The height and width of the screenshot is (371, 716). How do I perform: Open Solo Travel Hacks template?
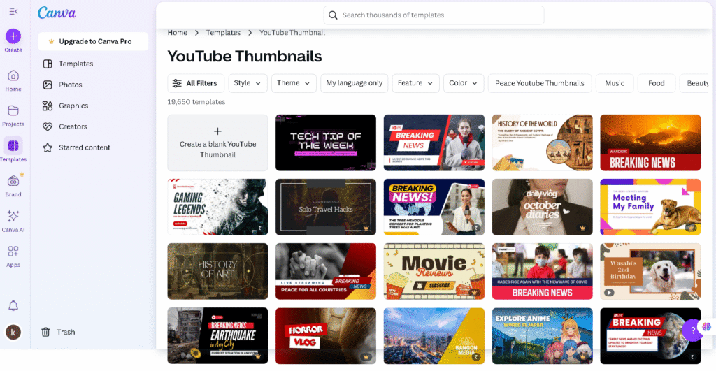[x=326, y=208]
